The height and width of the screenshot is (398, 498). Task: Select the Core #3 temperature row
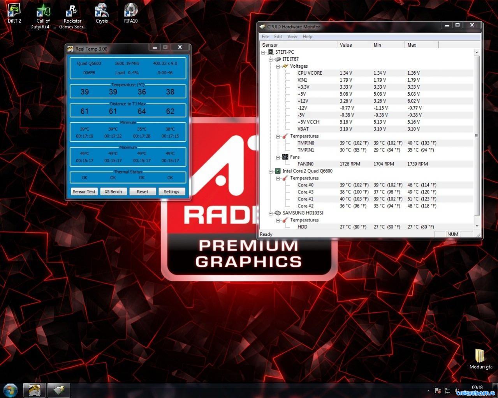coord(367,192)
